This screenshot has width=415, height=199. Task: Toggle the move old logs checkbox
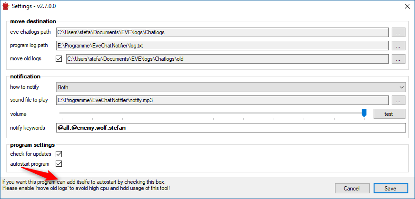(x=59, y=59)
